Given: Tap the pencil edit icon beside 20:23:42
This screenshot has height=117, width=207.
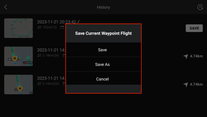Looking at the screenshot, I should pos(78,22).
